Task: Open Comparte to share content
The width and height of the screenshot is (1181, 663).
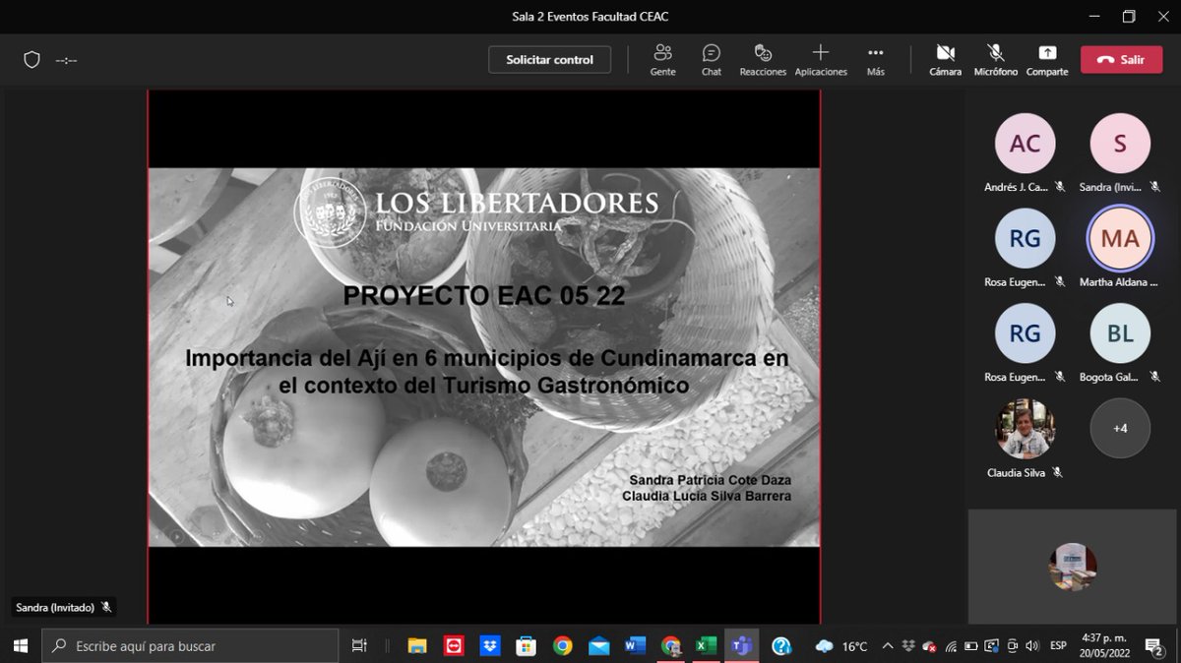Action: (1046, 59)
